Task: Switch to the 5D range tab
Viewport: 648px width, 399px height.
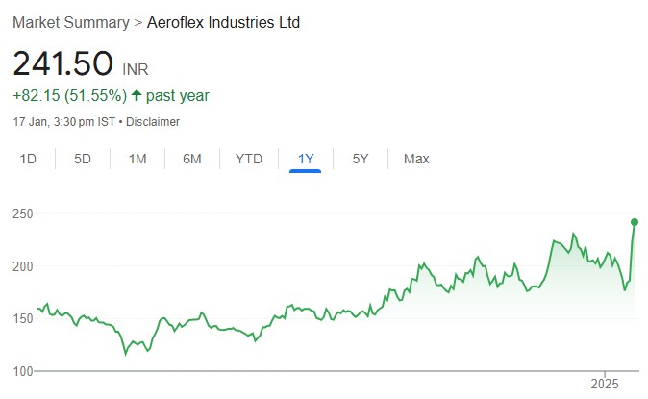Action: coord(83,159)
